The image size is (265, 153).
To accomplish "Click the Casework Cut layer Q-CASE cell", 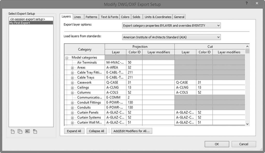I will point(185,82).
